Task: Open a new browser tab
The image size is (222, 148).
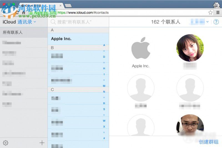Action: click(x=68, y=6)
